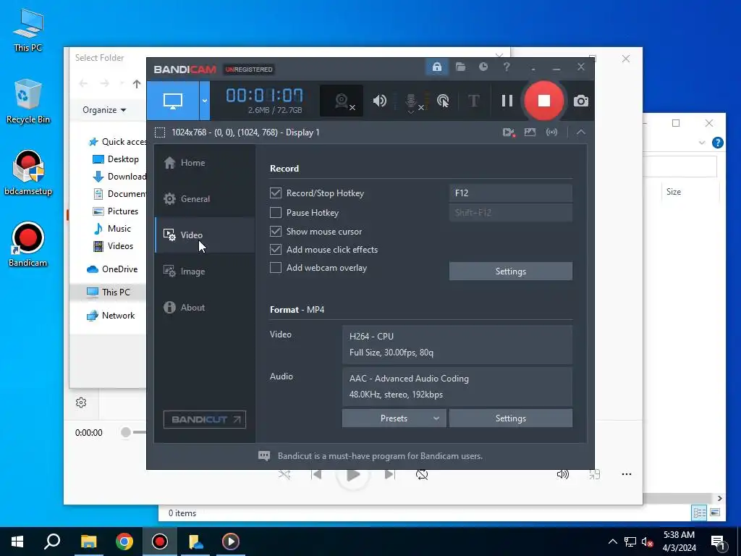Click Explorer help question mark icon
The image size is (741, 556).
point(717,143)
